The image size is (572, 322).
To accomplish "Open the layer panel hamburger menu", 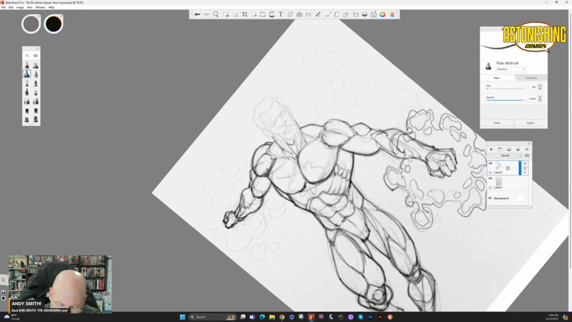I will point(527,149).
